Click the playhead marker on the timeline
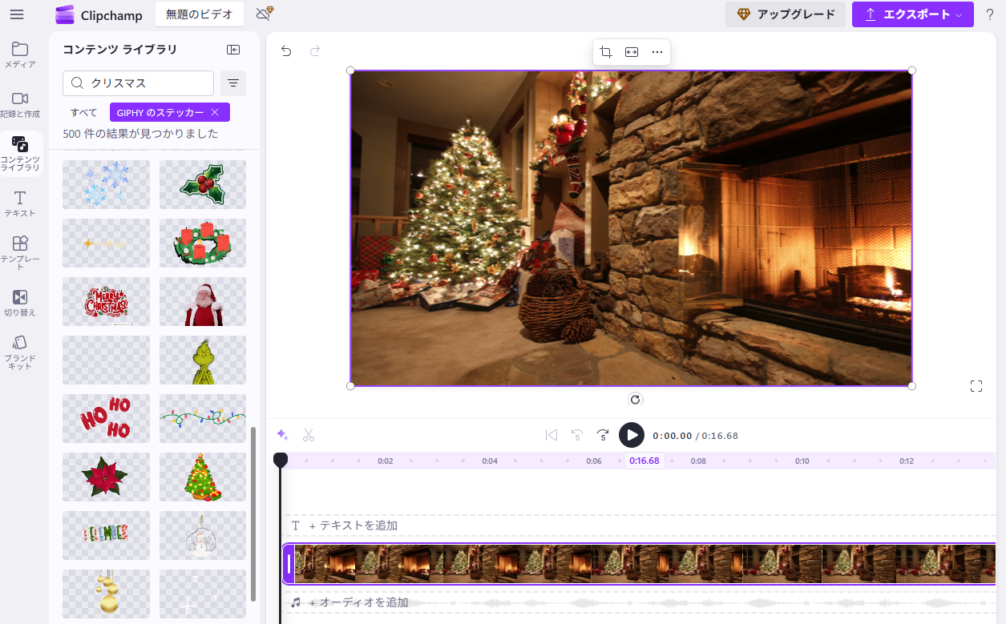 point(281,459)
